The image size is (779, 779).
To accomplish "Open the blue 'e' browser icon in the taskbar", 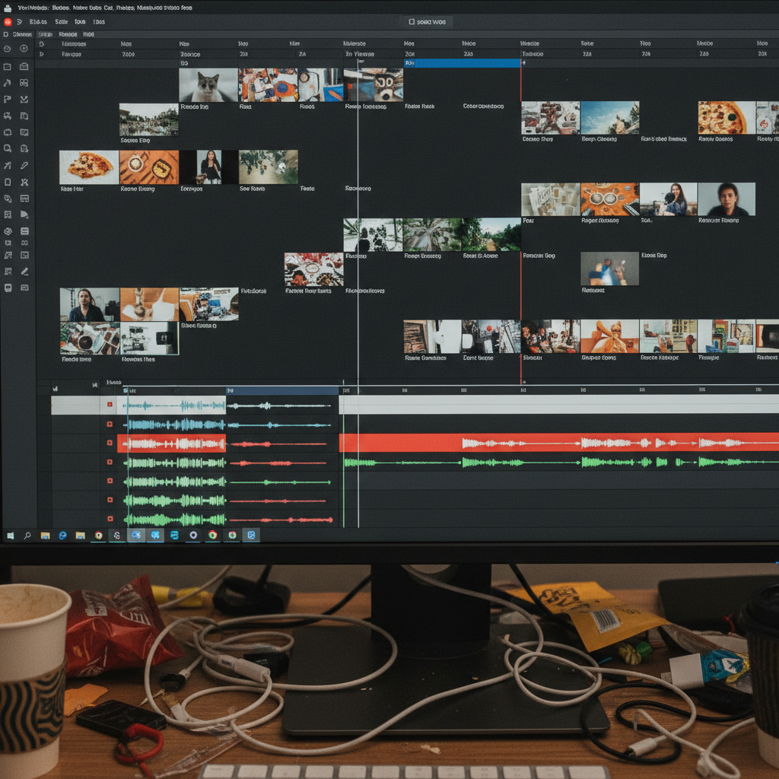I will pos(62,536).
